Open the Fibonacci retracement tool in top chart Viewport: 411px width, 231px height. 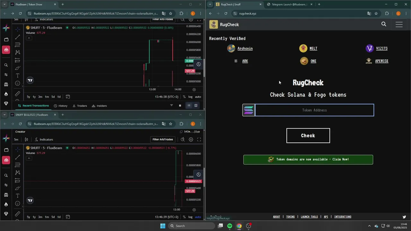point(18,45)
